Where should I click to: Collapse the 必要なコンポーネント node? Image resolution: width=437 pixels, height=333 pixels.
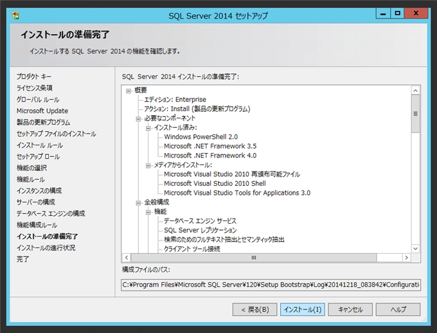coord(138,119)
